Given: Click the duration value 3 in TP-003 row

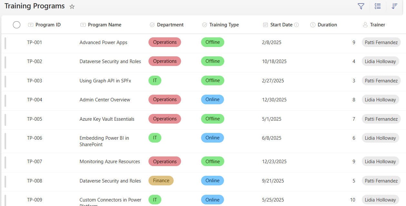Looking at the screenshot, I should (x=354, y=81).
